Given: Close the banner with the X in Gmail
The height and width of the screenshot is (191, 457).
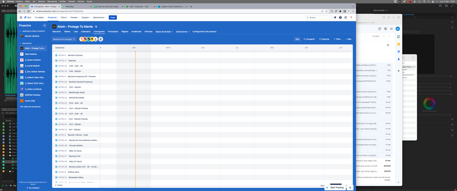Looking at the screenshot, I should click(387, 45).
